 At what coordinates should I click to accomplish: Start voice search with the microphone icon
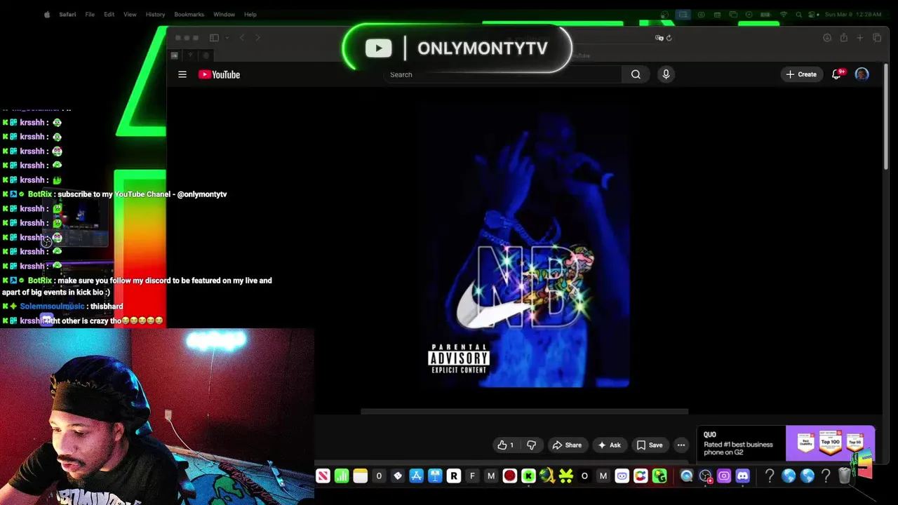point(666,74)
